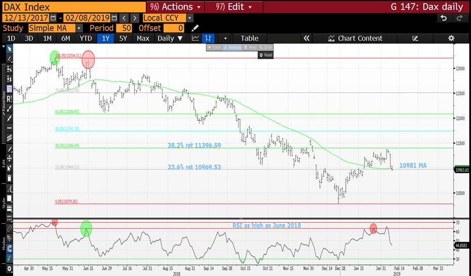
Task: Switch to bar chart type
Action: click(x=208, y=38)
